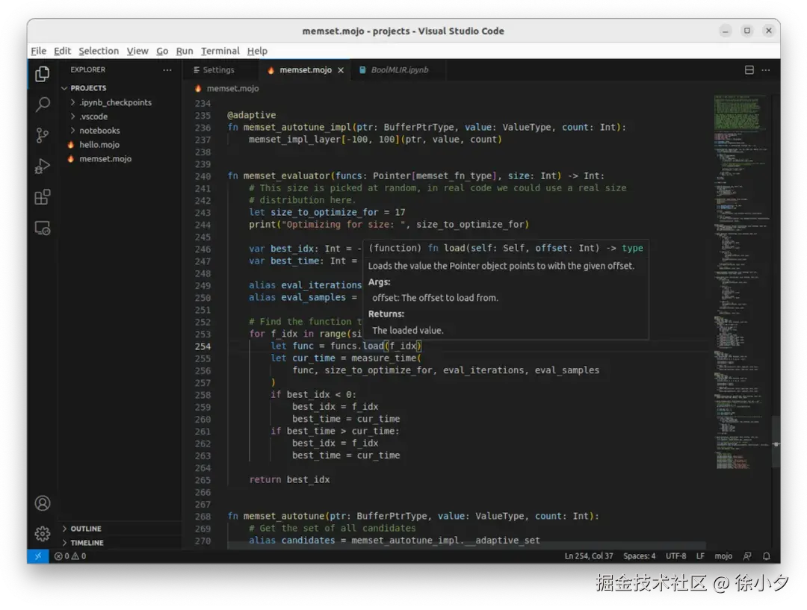
Task: Switch to the Settings tab
Action: 219,70
